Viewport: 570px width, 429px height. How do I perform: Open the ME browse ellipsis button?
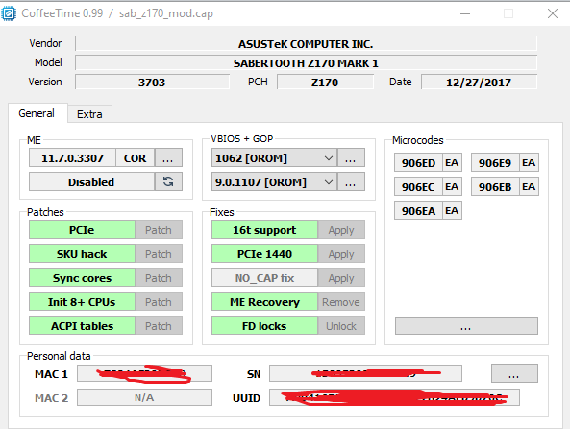168,158
